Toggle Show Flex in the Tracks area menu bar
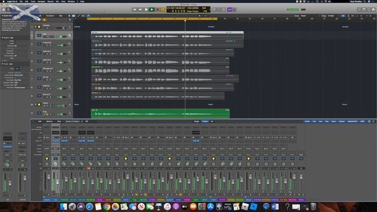The height and width of the screenshot is (212, 377). tap(83, 16)
